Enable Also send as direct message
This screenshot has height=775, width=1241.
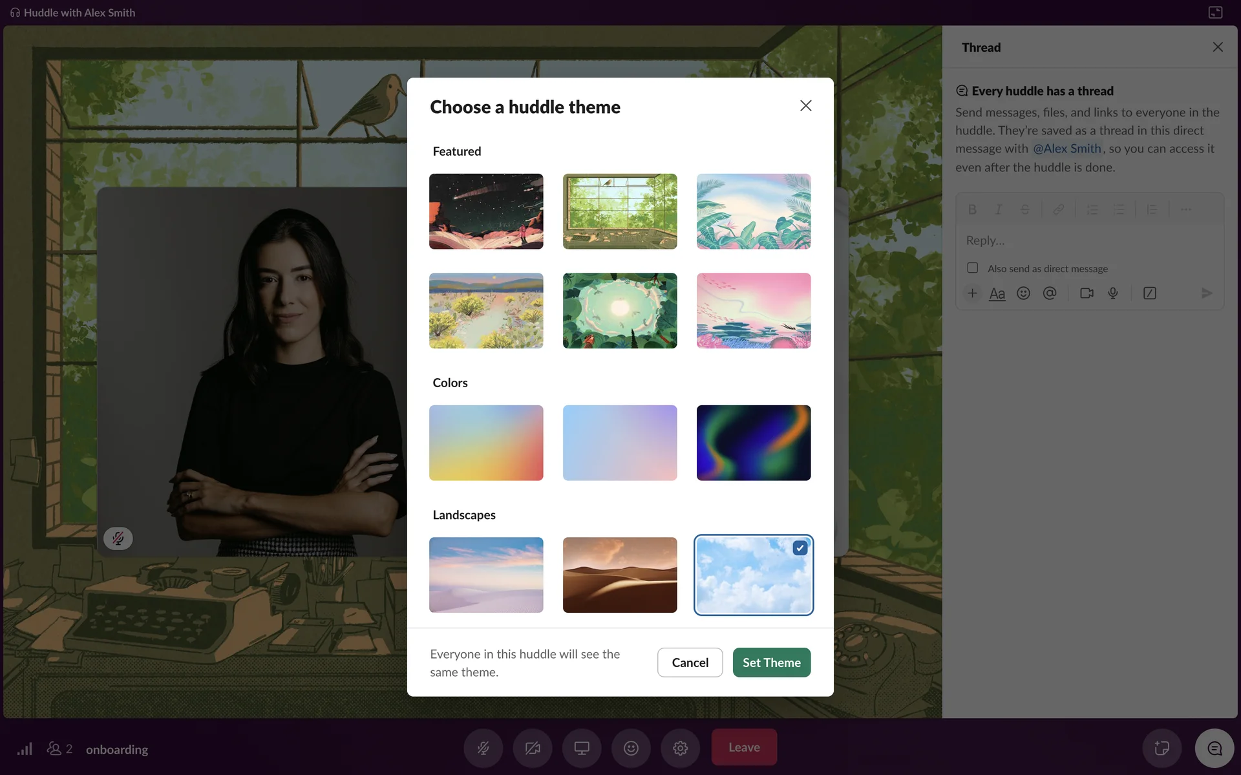(972, 268)
